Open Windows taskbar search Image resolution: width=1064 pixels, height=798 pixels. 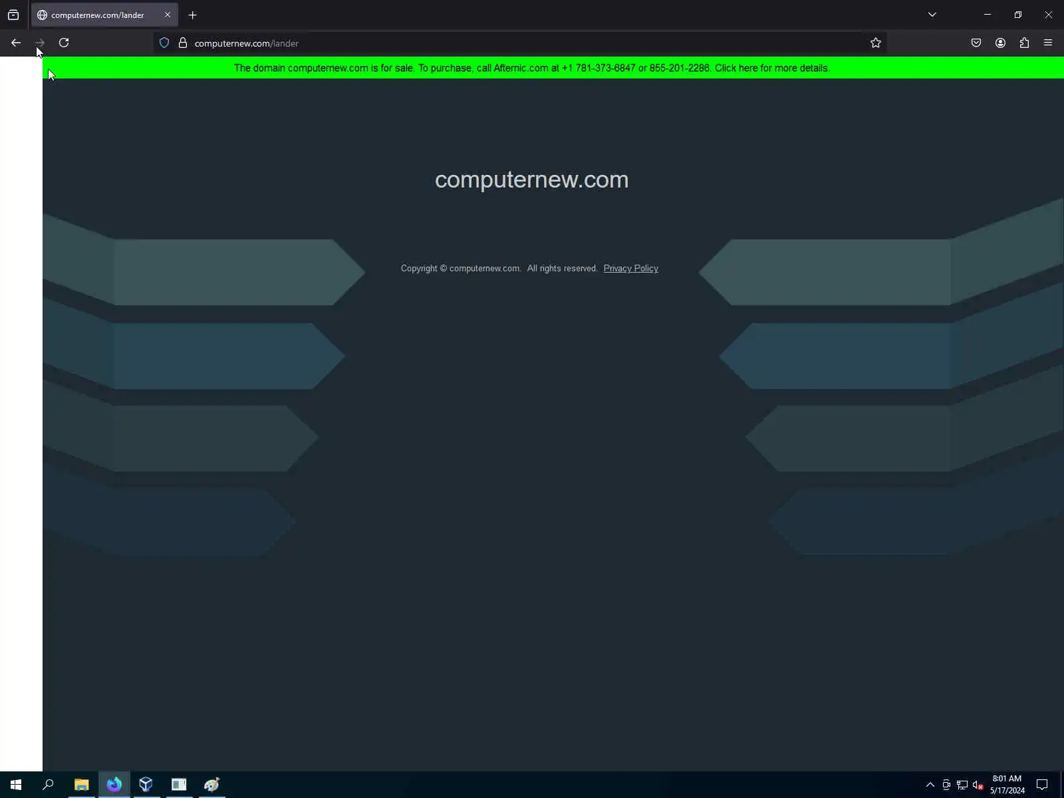coord(48,785)
